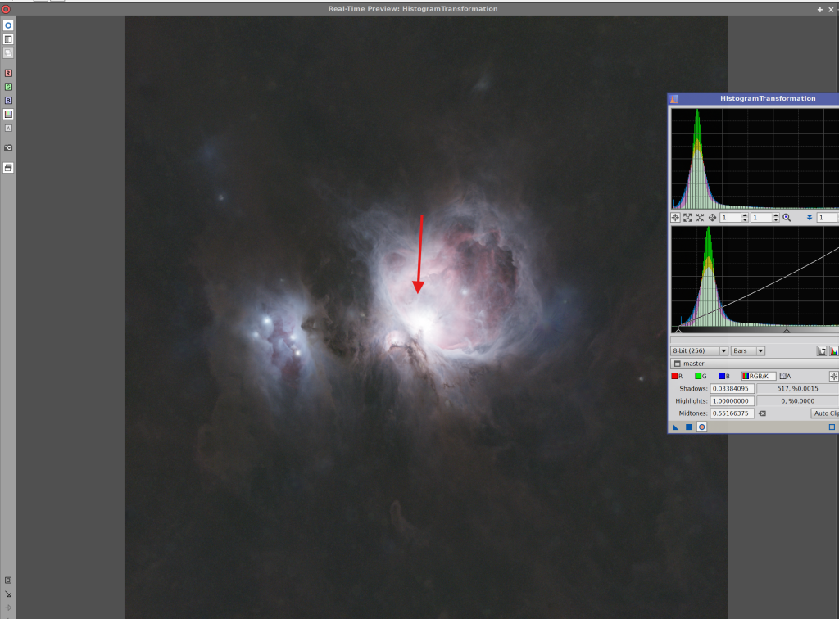Select the G channel tab in histogram panel

coord(701,376)
